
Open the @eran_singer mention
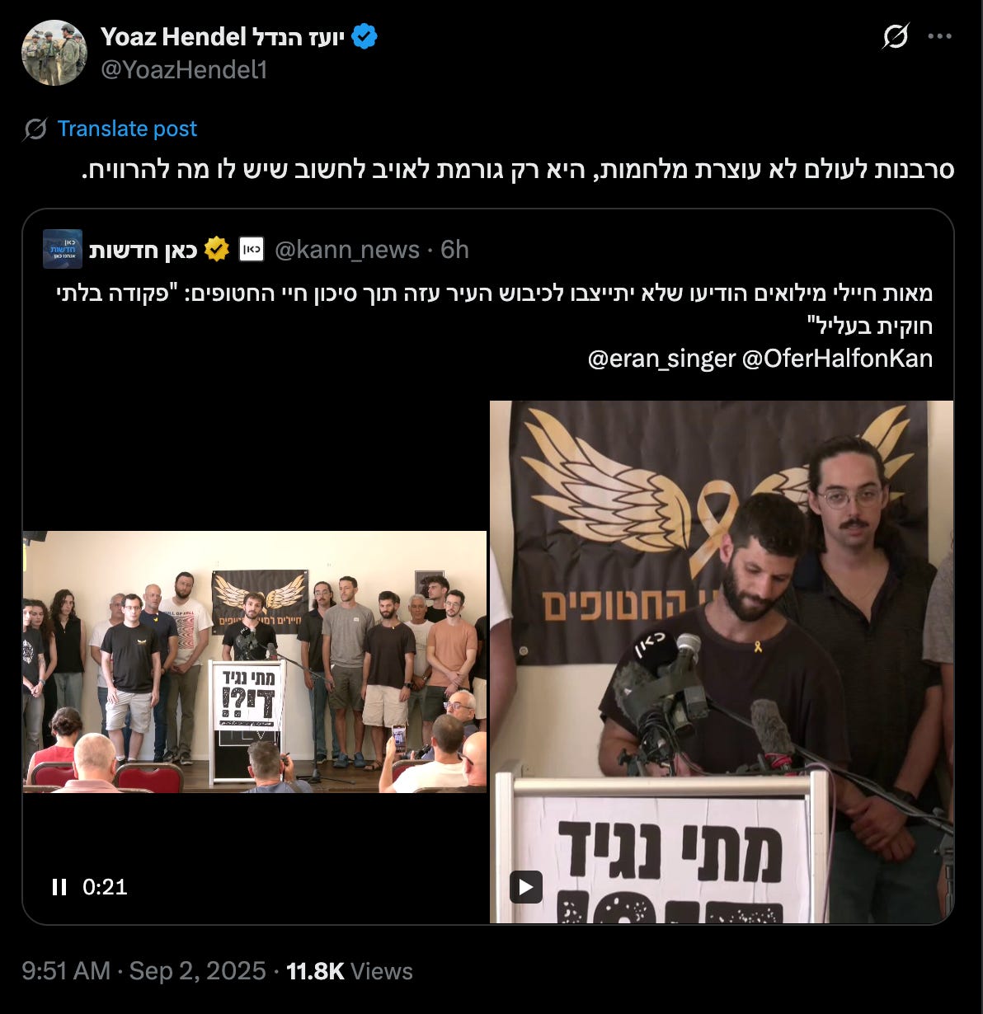click(x=661, y=359)
